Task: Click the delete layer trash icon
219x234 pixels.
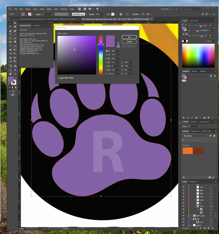Action: (212, 228)
